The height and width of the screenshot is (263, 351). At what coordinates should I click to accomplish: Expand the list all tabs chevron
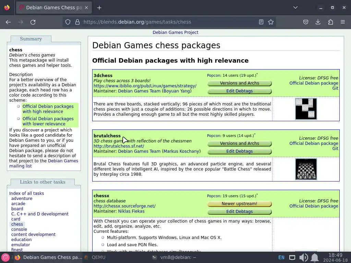click(295, 8)
